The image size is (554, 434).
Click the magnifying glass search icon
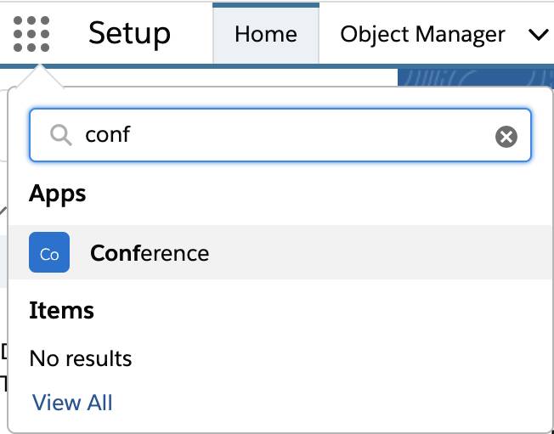(61, 136)
